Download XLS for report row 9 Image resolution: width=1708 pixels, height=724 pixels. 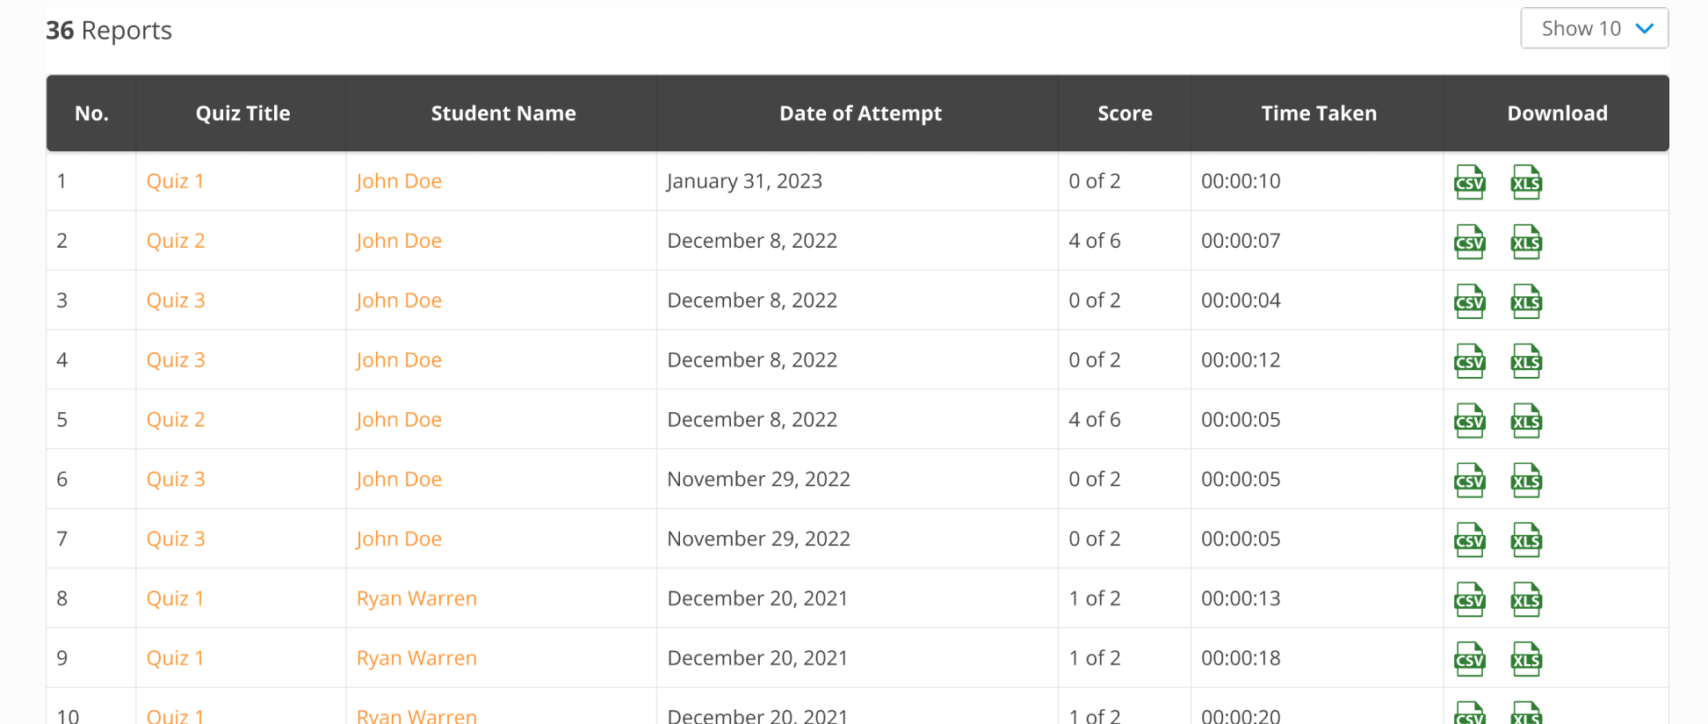click(x=1526, y=660)
